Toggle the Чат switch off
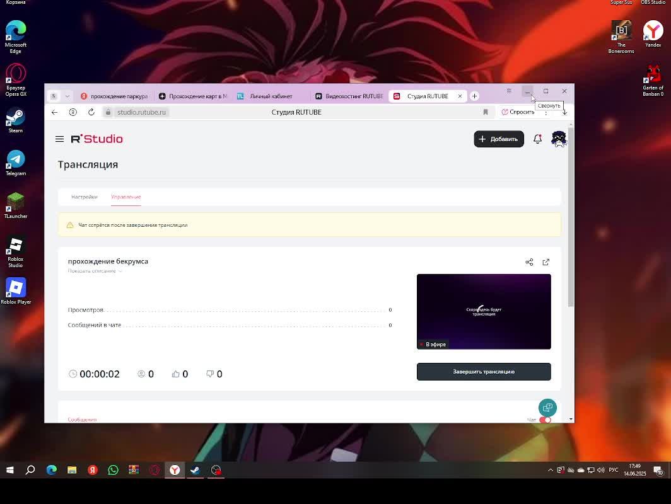The width and height of the screenshot is (671, 504). tap(545, 420)
